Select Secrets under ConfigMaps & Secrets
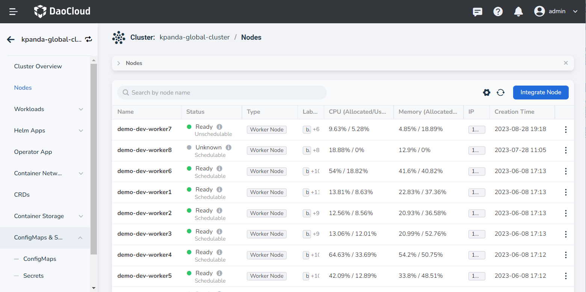 coord(33,275)
